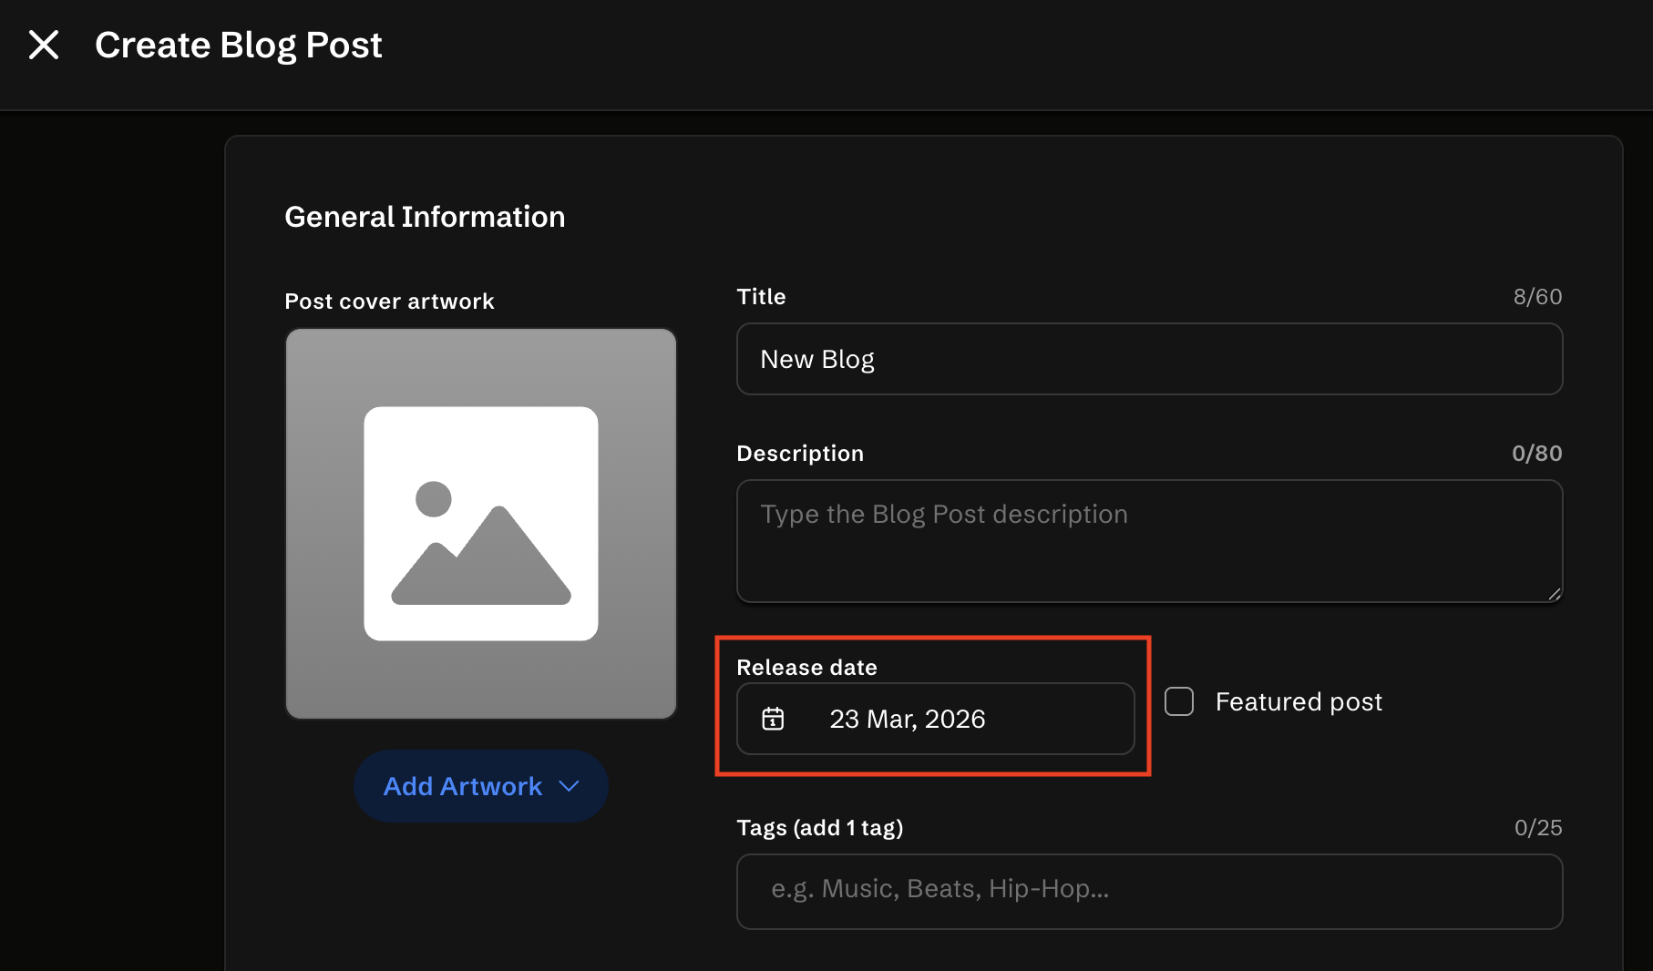Screen dimensions: 1653x971
Task: Select the Title field containing New Blog
Action: tap(1148, 359)
